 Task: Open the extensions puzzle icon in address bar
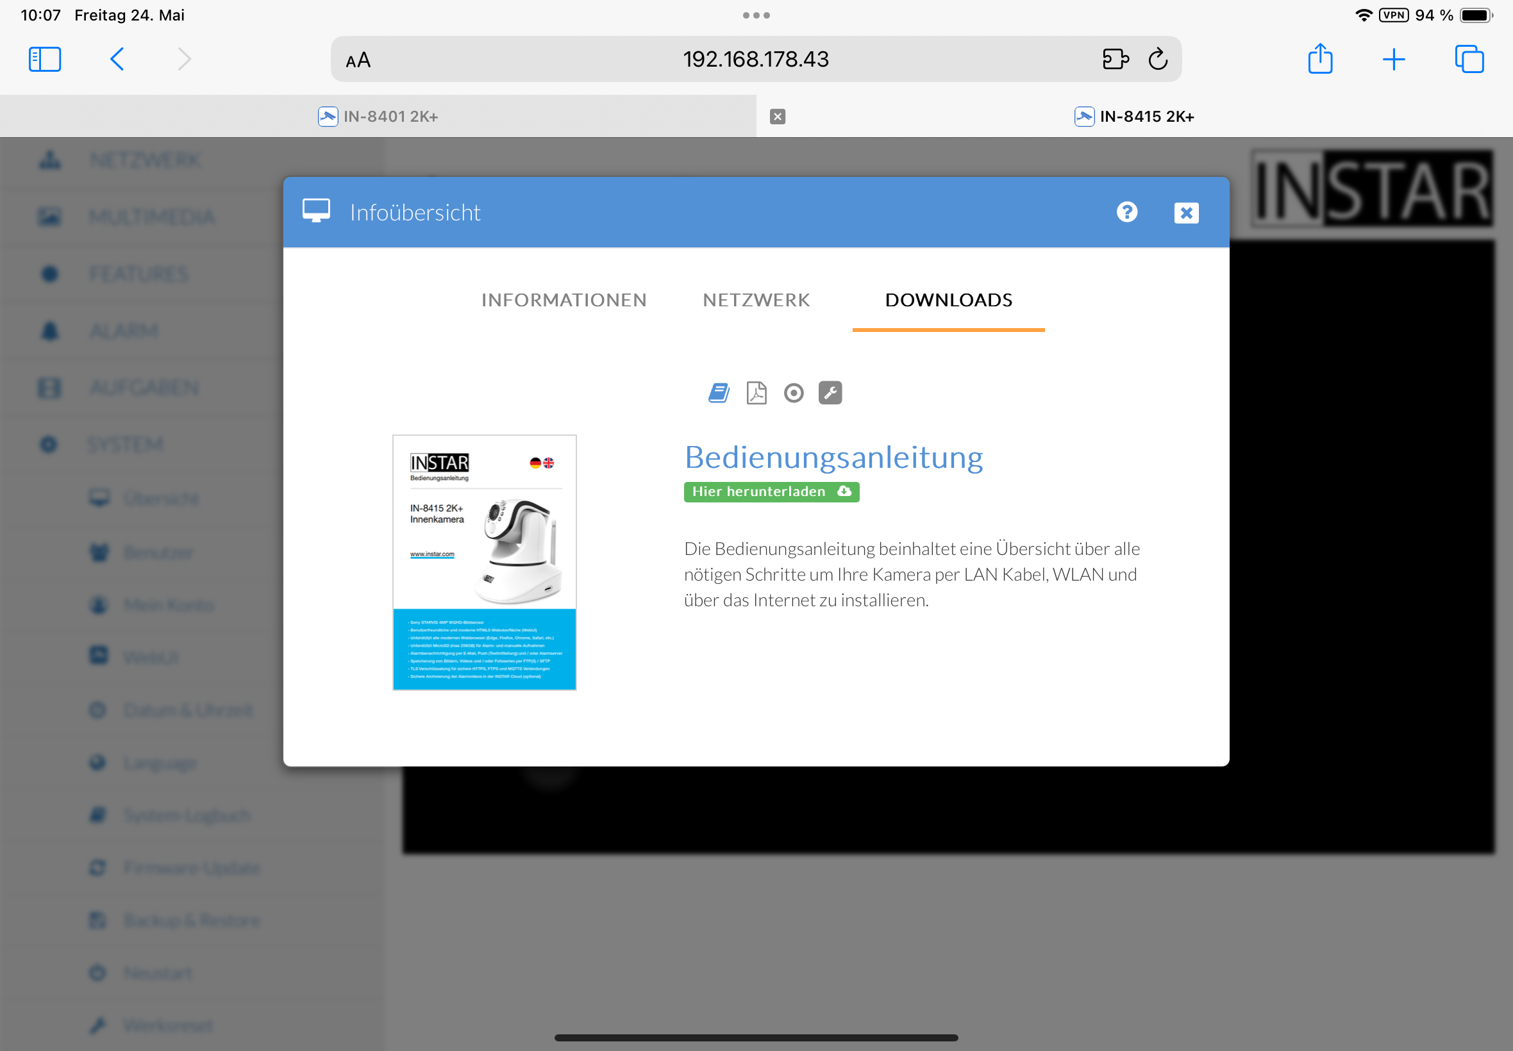tap(1115, 59)
